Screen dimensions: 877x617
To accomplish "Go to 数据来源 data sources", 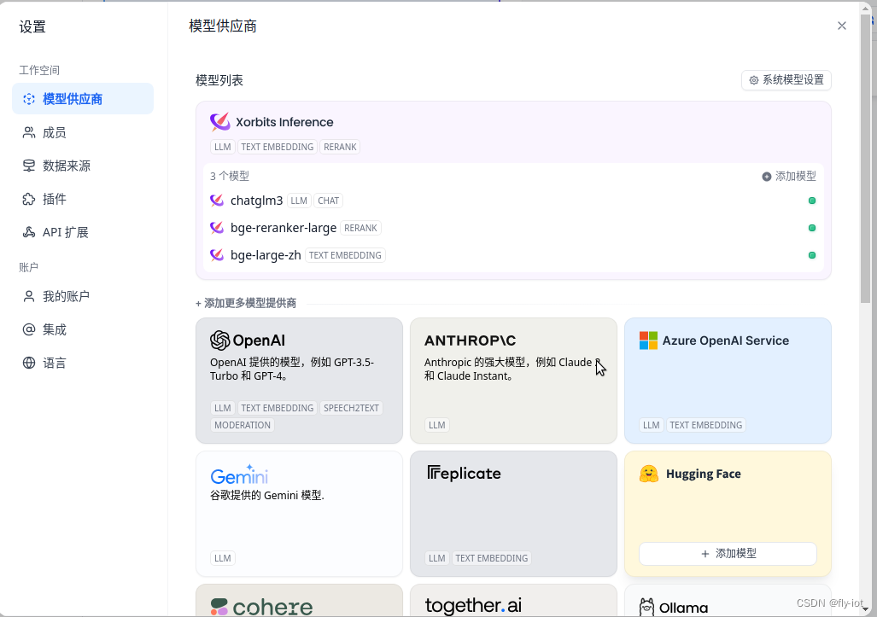I will (83, 166).
